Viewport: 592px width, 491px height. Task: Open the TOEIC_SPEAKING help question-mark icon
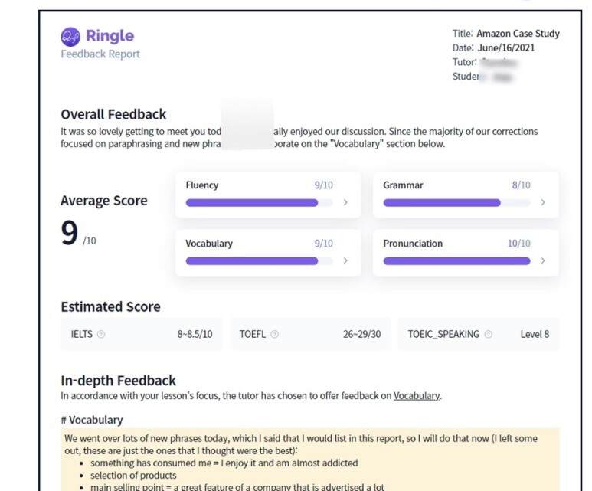click(488, 334)
